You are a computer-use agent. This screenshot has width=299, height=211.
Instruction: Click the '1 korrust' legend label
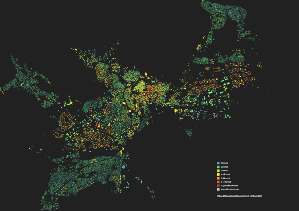click(x=225, y=163)
